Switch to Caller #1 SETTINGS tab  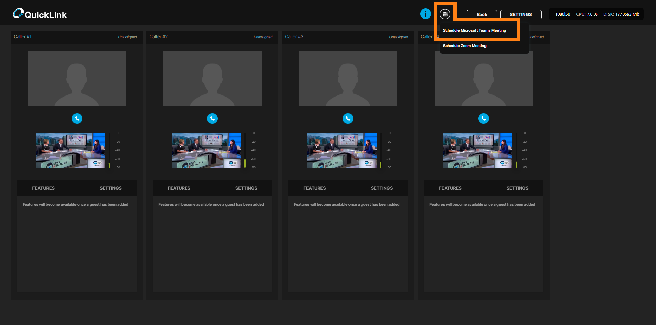tap(110, 188)
